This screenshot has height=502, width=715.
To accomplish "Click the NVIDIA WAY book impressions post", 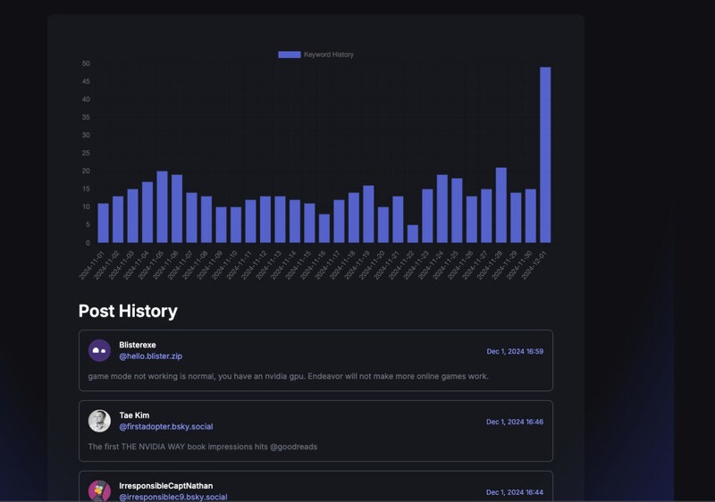I will (x=202, y=447).
